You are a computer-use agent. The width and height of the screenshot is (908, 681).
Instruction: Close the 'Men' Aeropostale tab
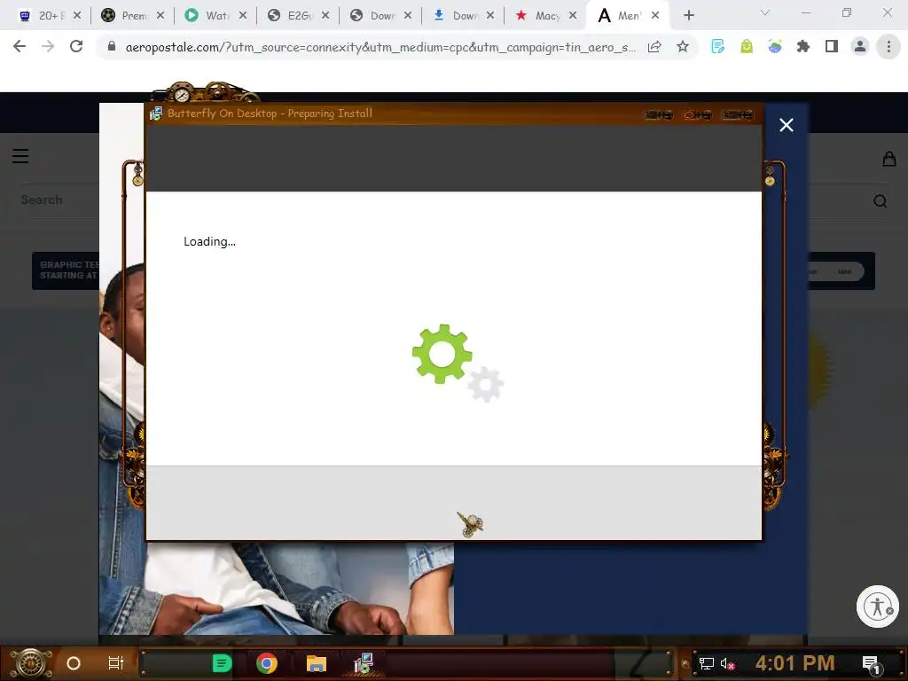(x=655, y=16)
